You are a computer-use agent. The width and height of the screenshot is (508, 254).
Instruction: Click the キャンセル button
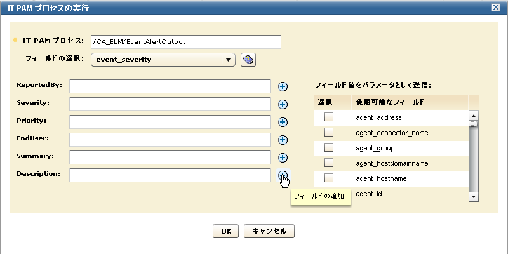pyautogui.click(x=269, y=231)
